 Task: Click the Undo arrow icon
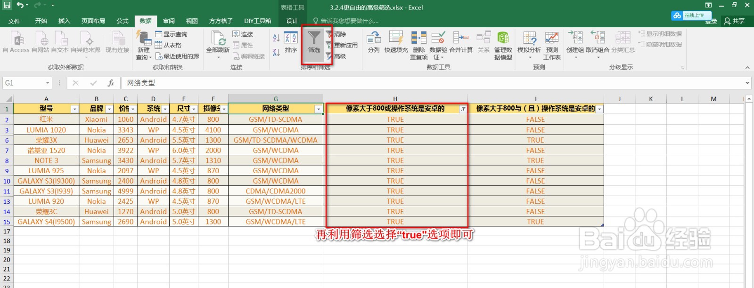[x=20, y=5]
